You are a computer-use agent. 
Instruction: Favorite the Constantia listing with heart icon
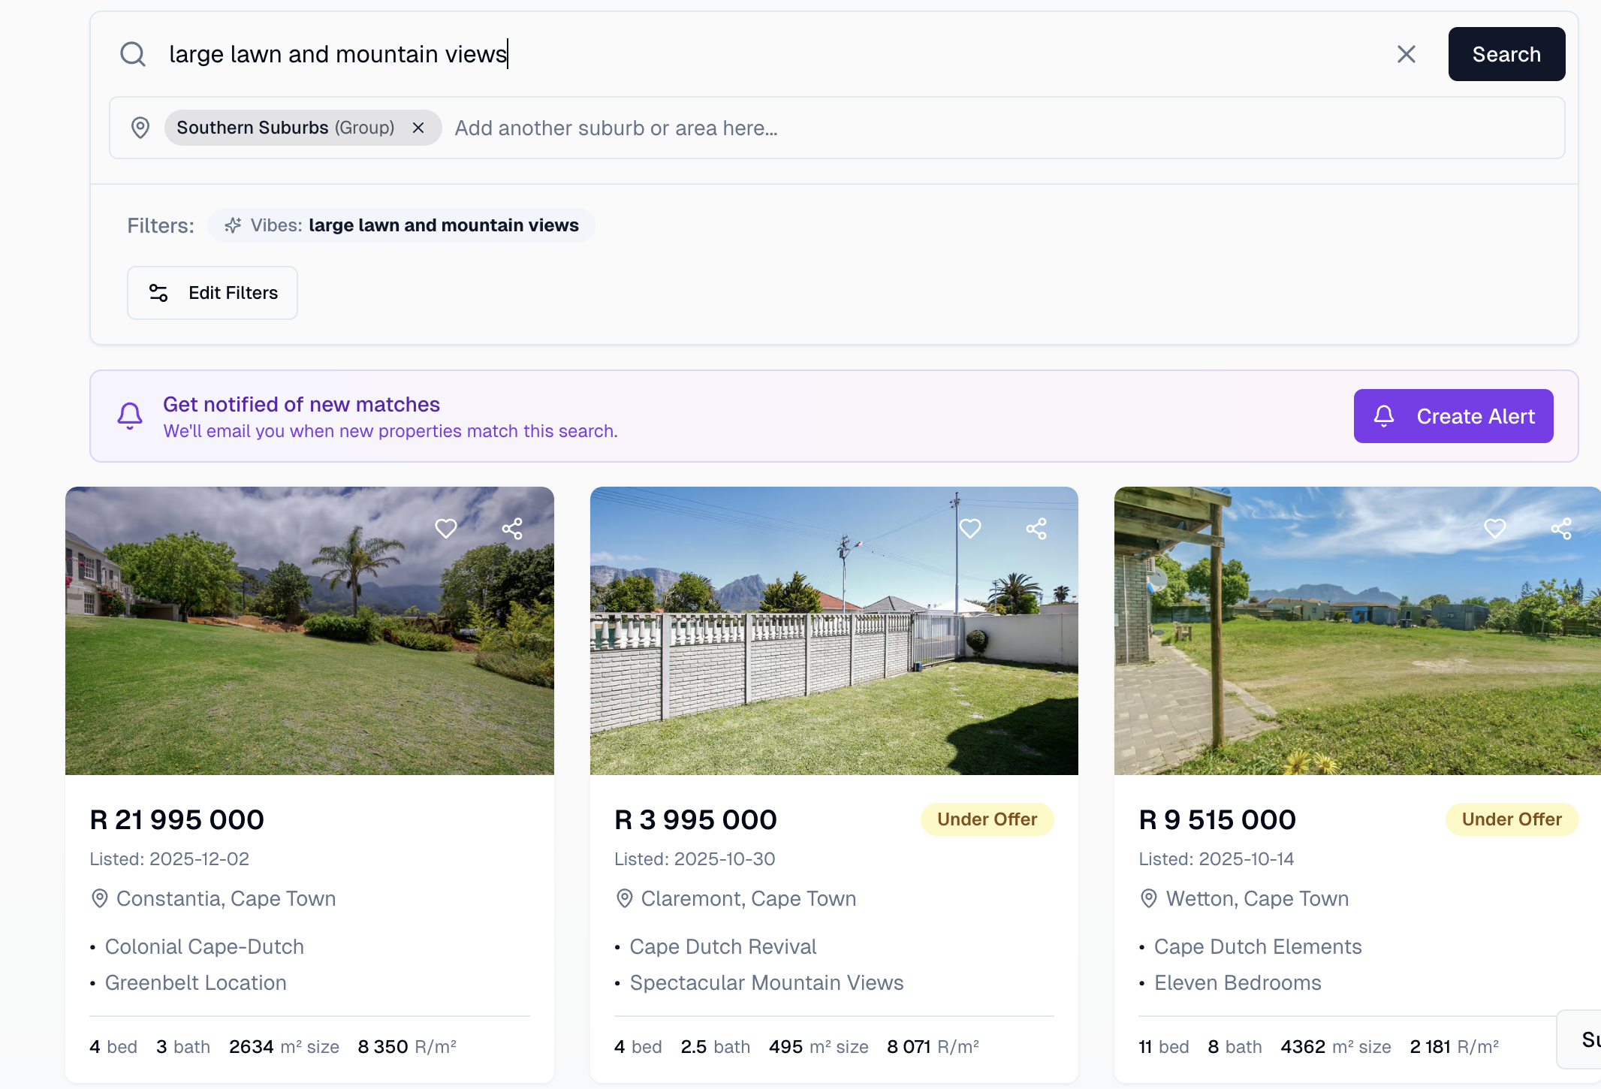tap(446, 529)
